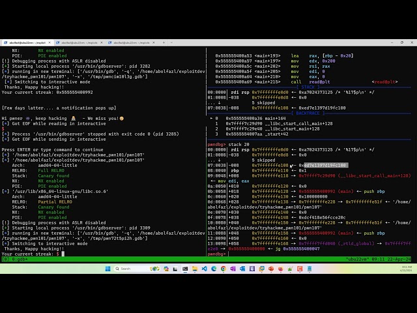Viewport: 417px width, 313px height.
Task: Click 'Your current streak: 0x555555400992' line
Action: 48,93
